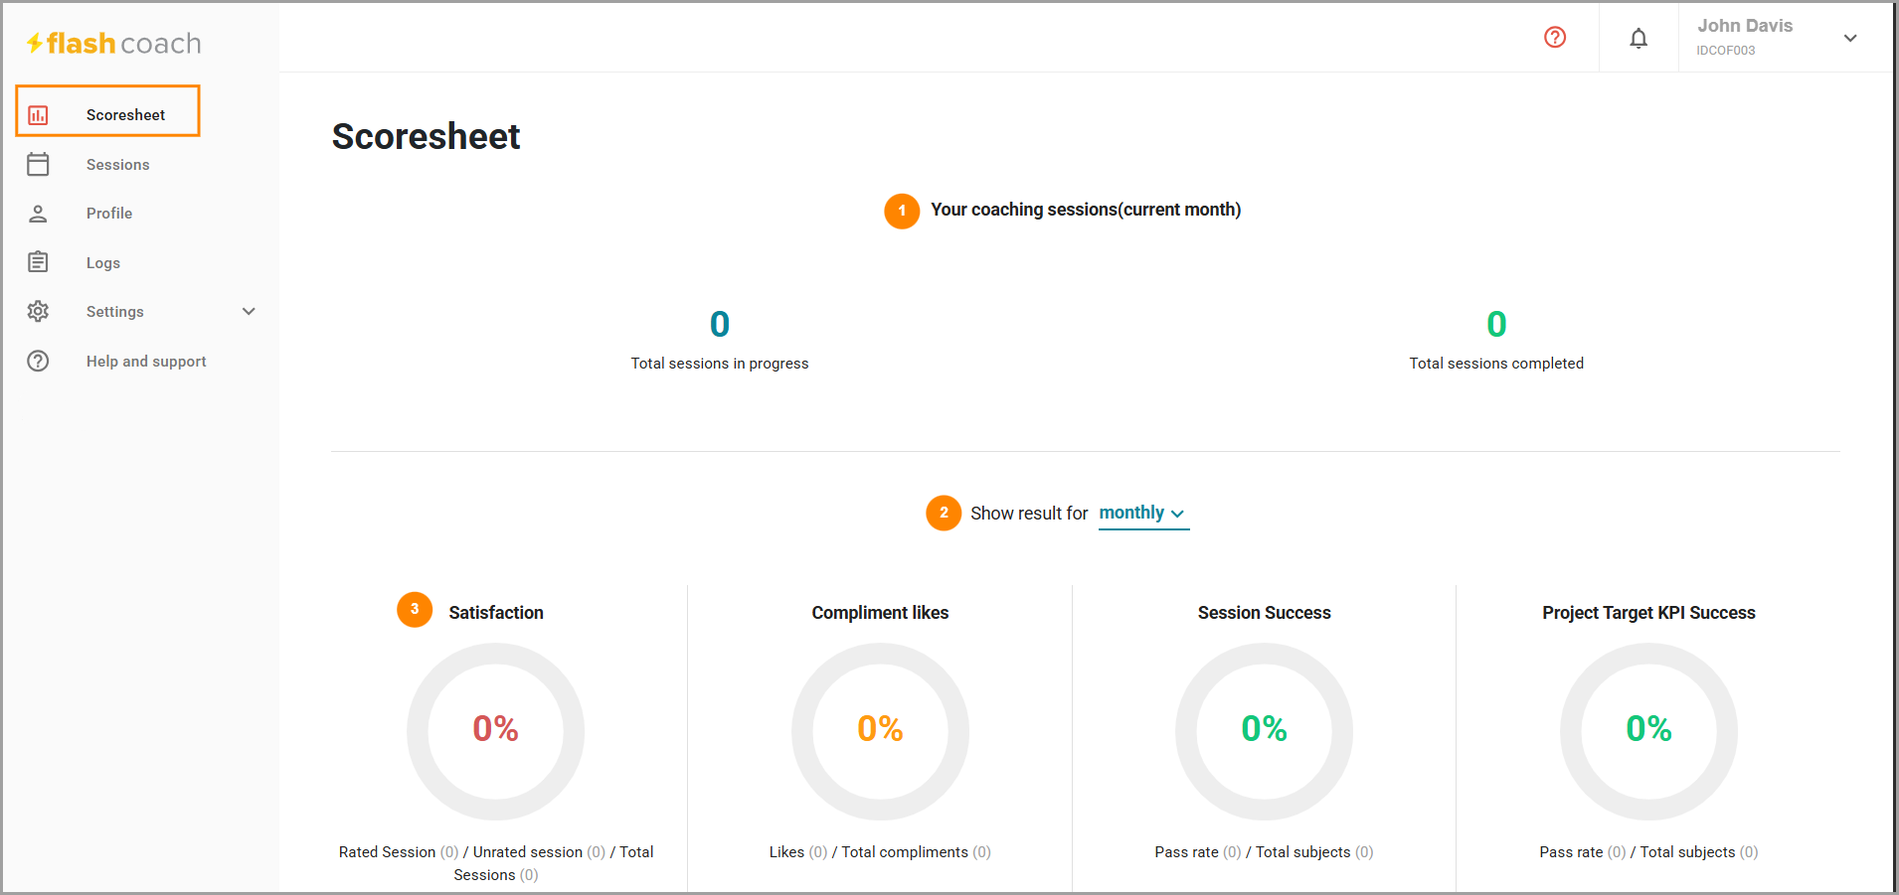The image size is (1899, 895).
Task: Click the Session Success 0% gauge
Action: [1264, 731]
